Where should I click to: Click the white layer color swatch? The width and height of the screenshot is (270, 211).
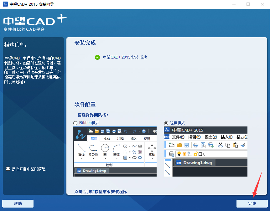(200, 154)
